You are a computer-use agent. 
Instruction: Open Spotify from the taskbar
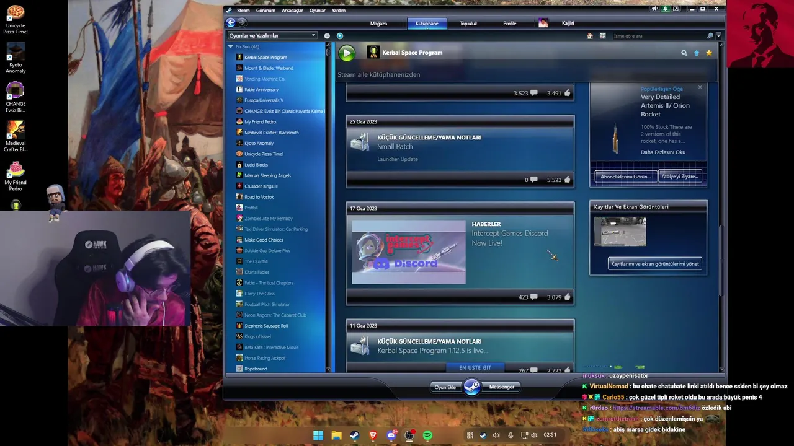point(427,435)
